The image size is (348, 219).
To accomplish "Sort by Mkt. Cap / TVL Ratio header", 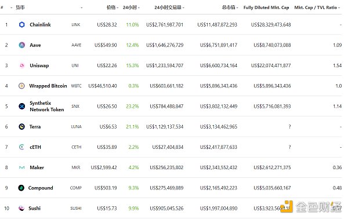I will point(316,8).
